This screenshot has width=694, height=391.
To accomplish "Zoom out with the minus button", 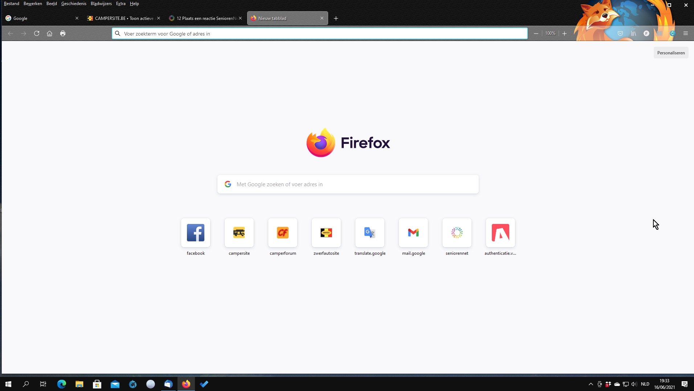I will tap(536, 33).
